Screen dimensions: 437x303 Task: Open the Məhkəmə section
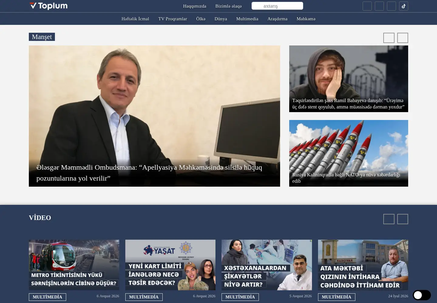pyautogui.click(x=306, y=19)
